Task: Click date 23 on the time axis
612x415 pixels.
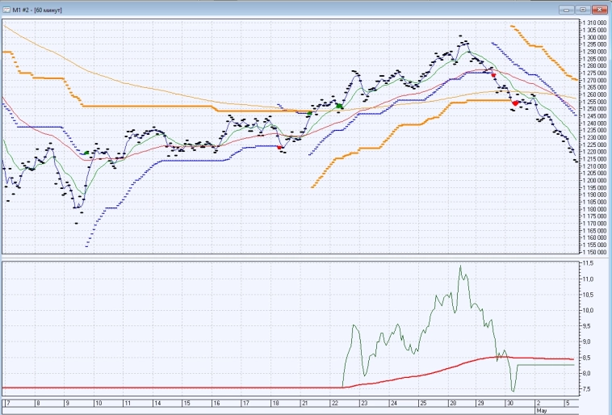Action: click(x=365, y=402)
